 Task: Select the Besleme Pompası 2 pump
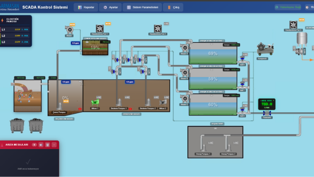(x=148, y=102)
